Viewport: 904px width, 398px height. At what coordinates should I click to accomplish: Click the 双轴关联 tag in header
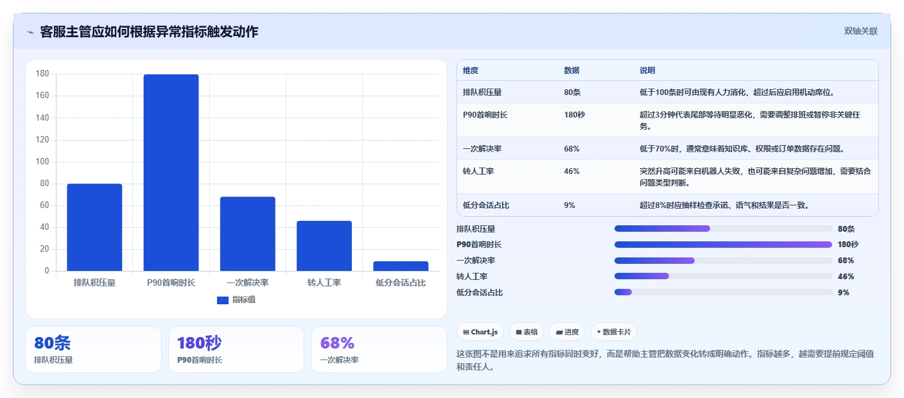coord(860,31)
